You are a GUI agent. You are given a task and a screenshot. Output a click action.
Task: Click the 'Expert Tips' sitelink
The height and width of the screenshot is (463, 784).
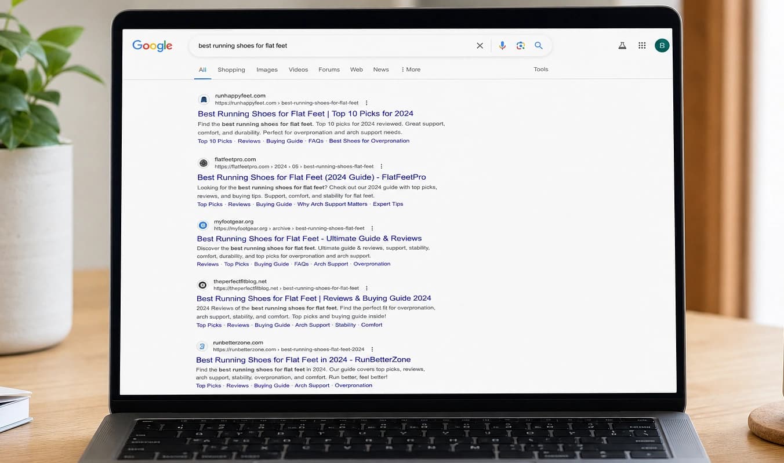click(x=388, y=204)
